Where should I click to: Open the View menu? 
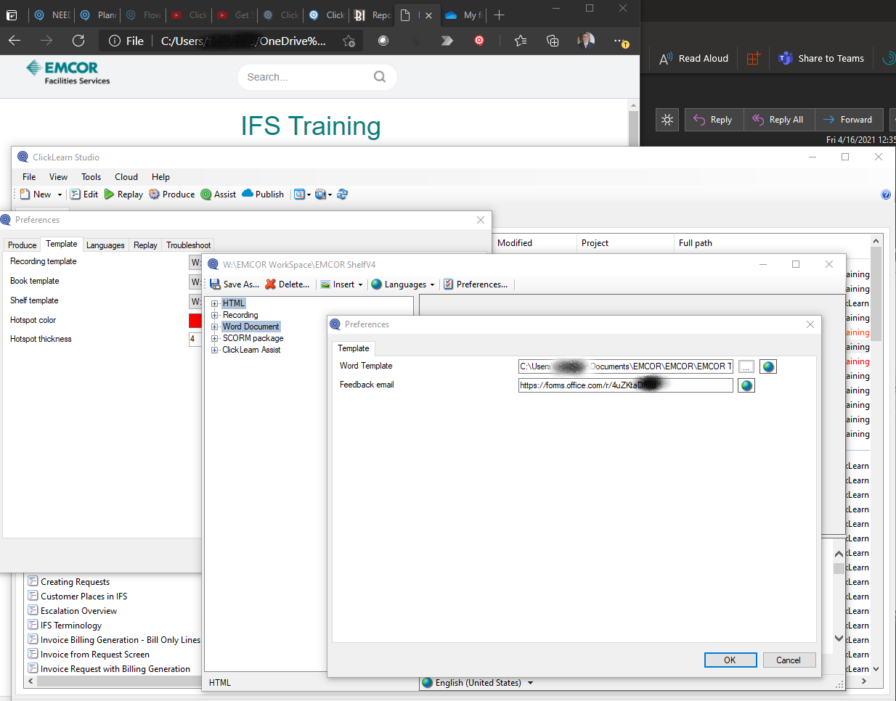[x=58, y=177]
